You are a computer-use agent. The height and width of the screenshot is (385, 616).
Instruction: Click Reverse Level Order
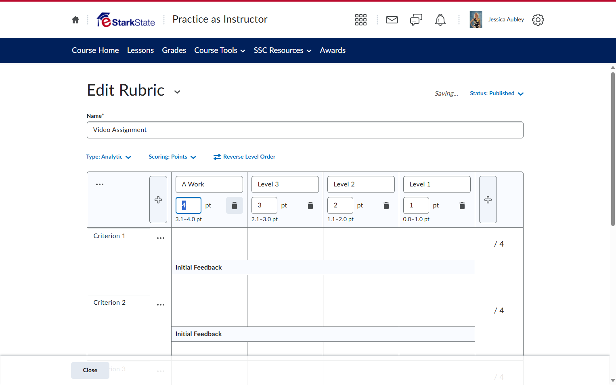tap(244, 157)
